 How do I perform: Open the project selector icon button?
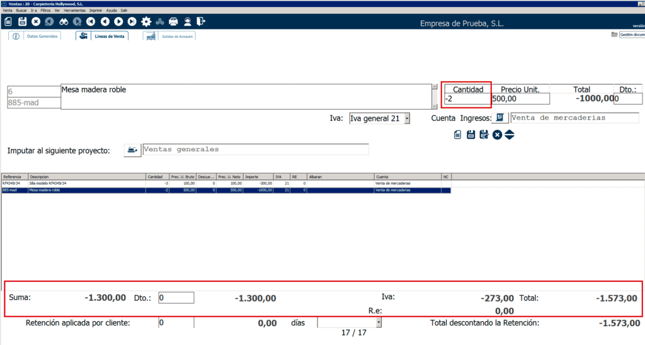[132, 150]
